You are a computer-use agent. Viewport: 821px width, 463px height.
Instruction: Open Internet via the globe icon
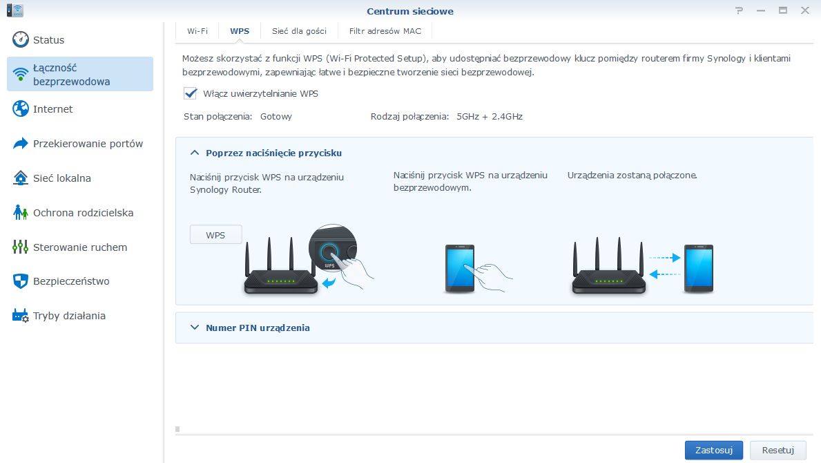21,108
